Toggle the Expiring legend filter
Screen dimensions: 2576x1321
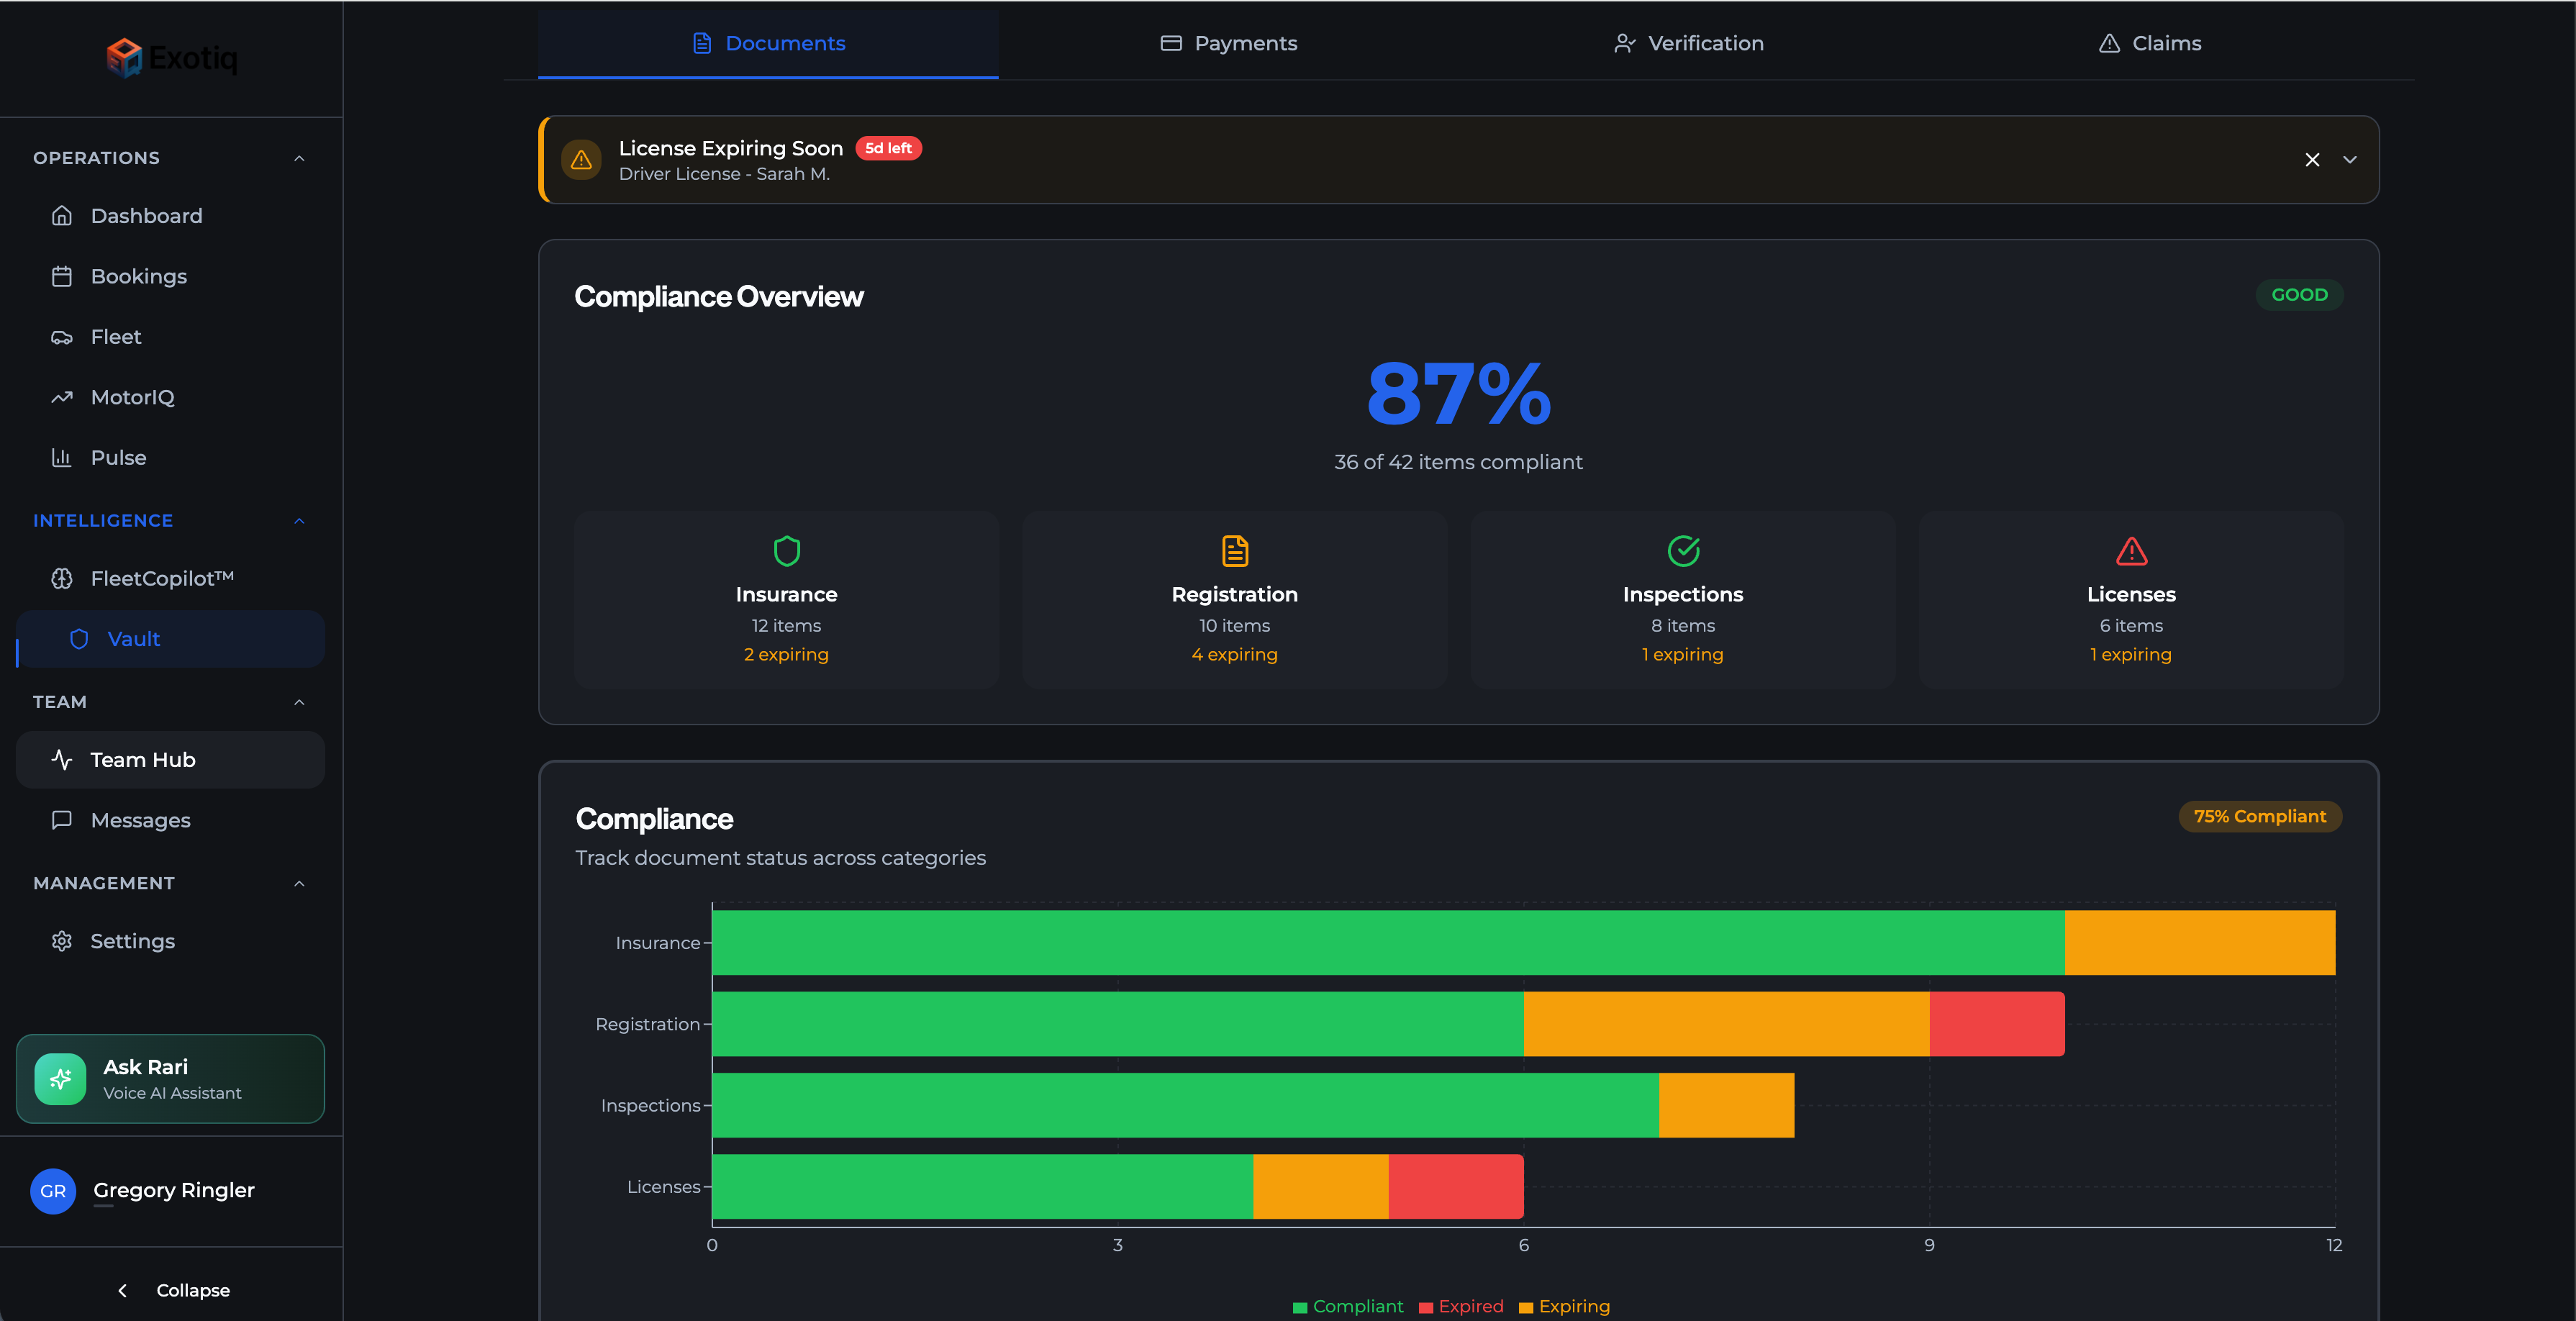(x=1565, y=1307)
